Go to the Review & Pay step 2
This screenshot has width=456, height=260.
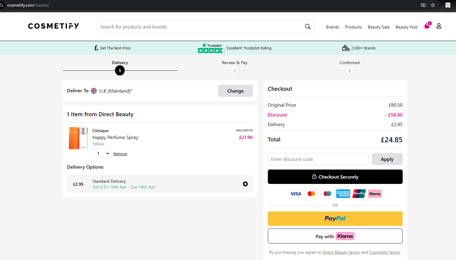tap(235, 71)
